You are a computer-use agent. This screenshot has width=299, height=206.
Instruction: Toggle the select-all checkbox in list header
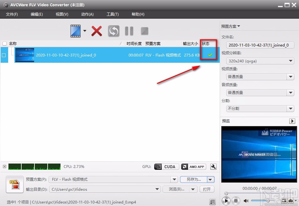(5, 44)
